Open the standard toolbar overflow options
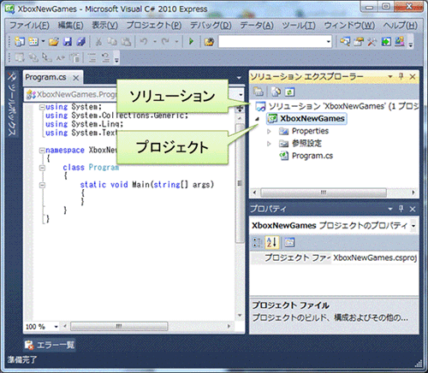Image resolution: width=428 pixels, height=373 pixels. [x=411, y=43]
